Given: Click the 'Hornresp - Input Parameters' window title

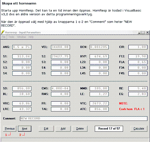Looking at the screenshot, I should pos(23,33).
